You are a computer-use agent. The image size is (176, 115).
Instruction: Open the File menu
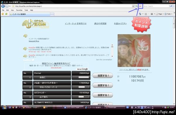tap(3, 10)
